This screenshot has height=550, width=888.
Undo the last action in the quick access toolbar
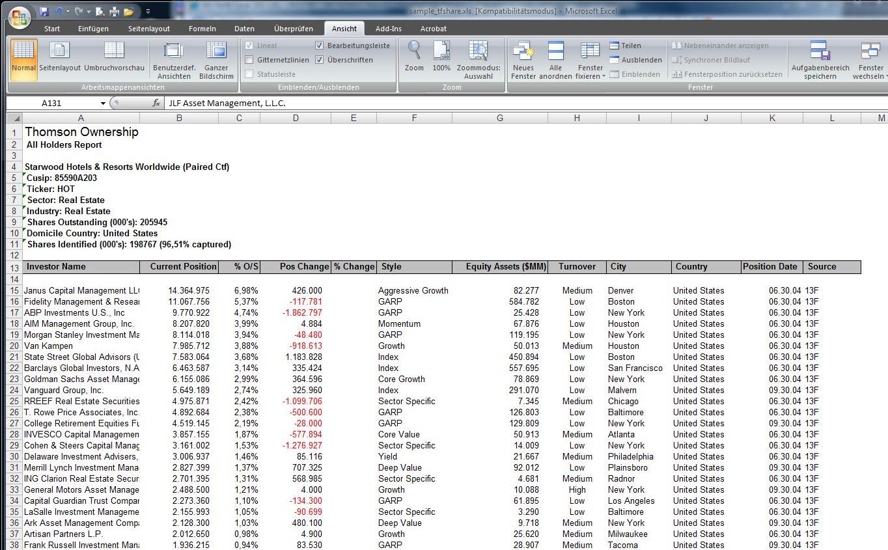(x=59, y=12)
